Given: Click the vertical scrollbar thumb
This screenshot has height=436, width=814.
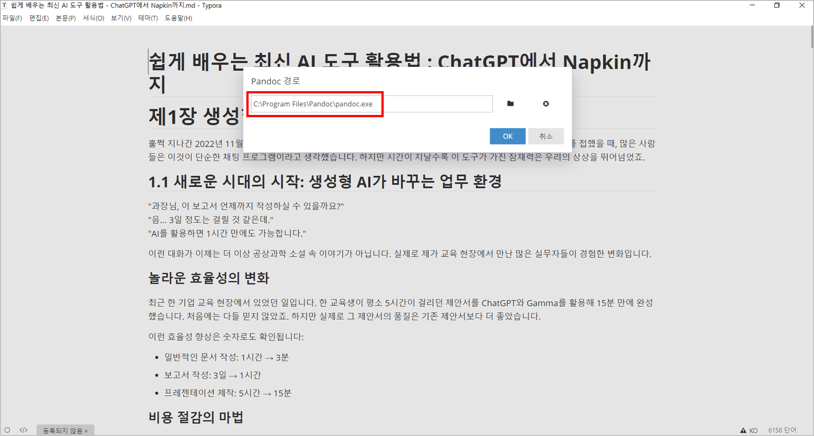Looking at the screenshot, I should pos(812,36).
